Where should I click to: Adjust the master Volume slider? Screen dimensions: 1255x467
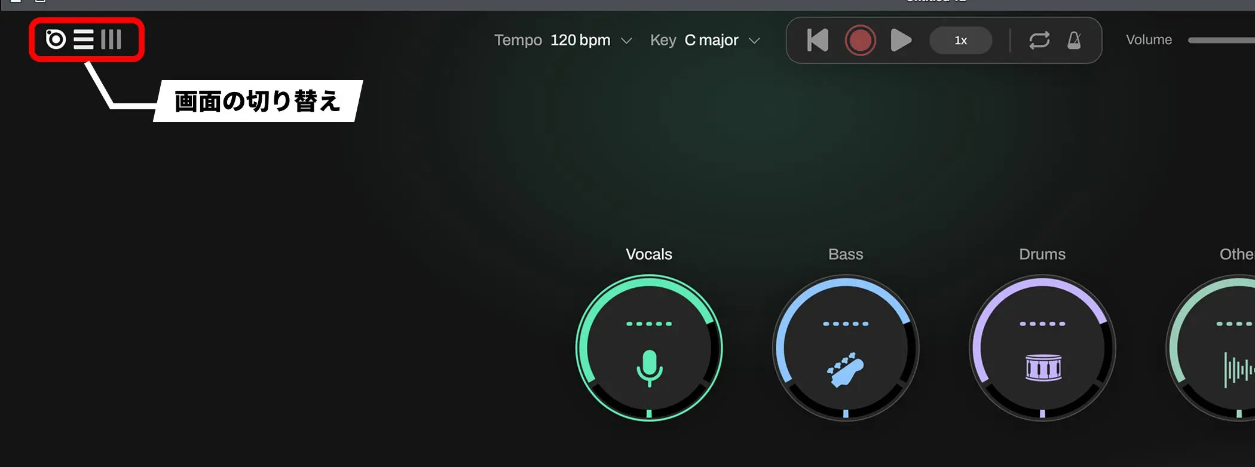[1222, 40]
